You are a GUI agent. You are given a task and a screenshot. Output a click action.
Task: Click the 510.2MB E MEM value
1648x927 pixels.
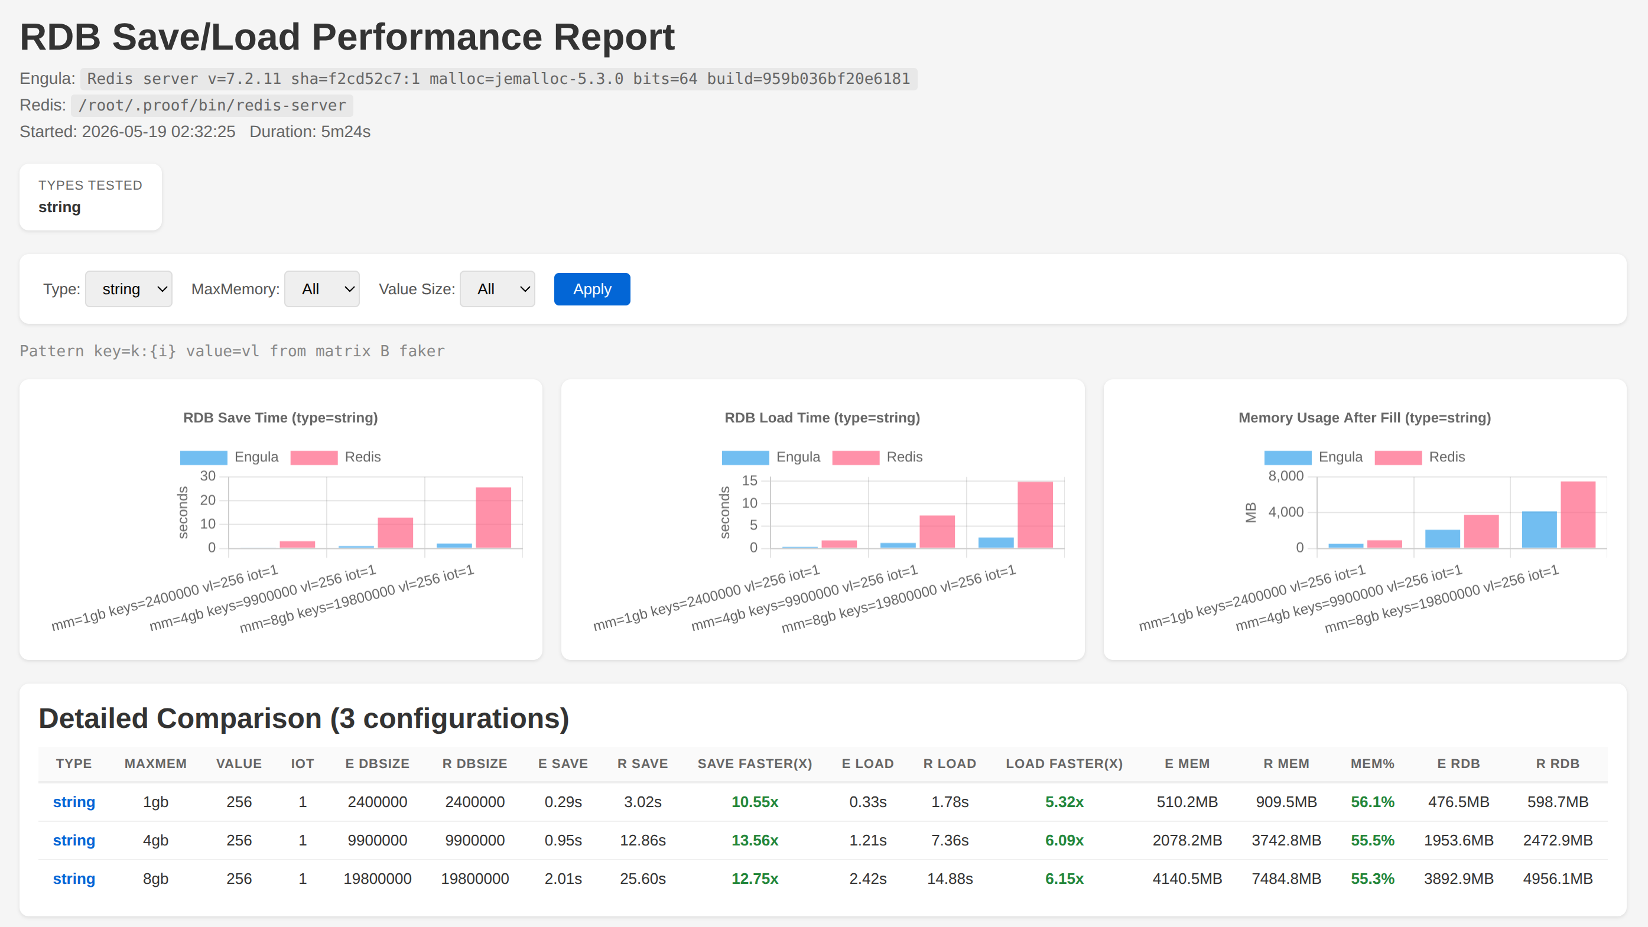(1187, 802)
